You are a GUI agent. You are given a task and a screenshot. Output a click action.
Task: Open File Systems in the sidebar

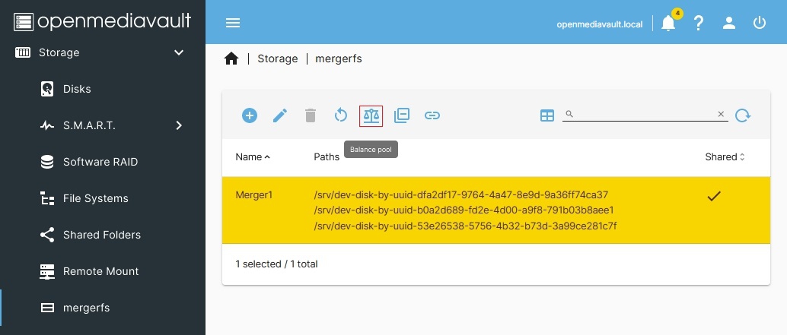click(x=95, y=198)
